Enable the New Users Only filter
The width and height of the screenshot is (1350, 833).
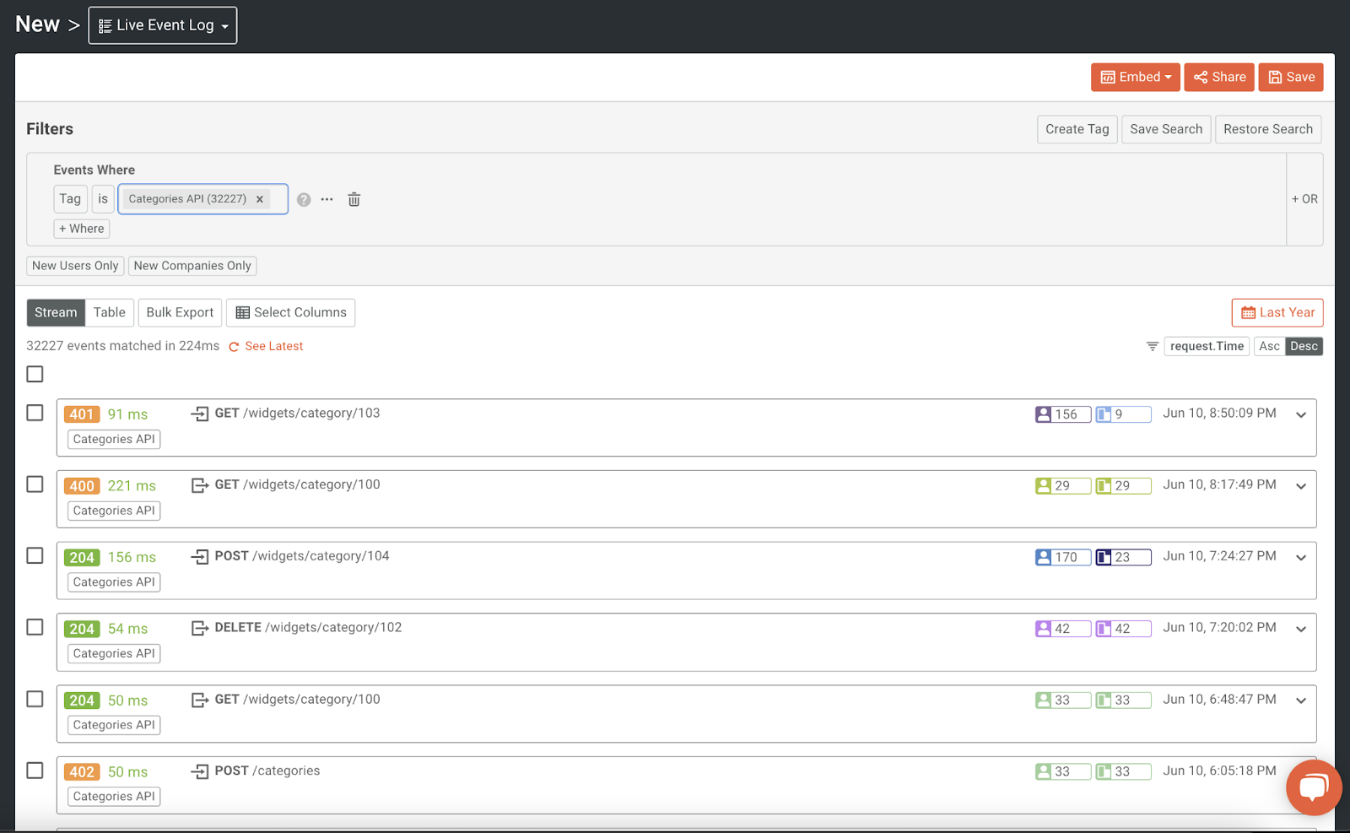(x=75, y=265)
